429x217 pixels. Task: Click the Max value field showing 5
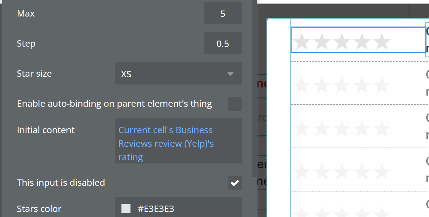click(223, 14)
